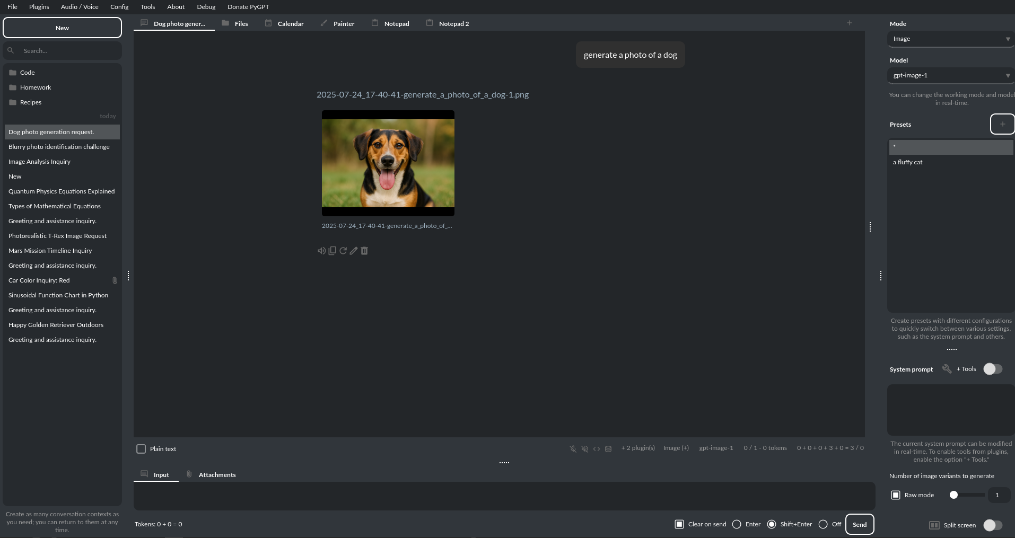
Task: Regenerate the response with the reload icon
Action: click(x=343, y=251)
